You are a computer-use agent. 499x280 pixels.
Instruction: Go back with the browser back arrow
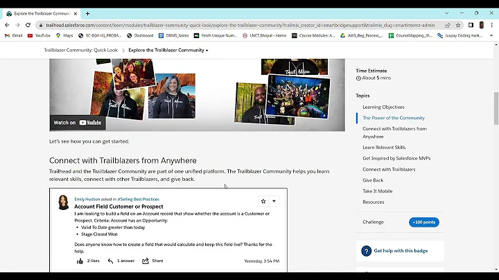click(7, 25)
